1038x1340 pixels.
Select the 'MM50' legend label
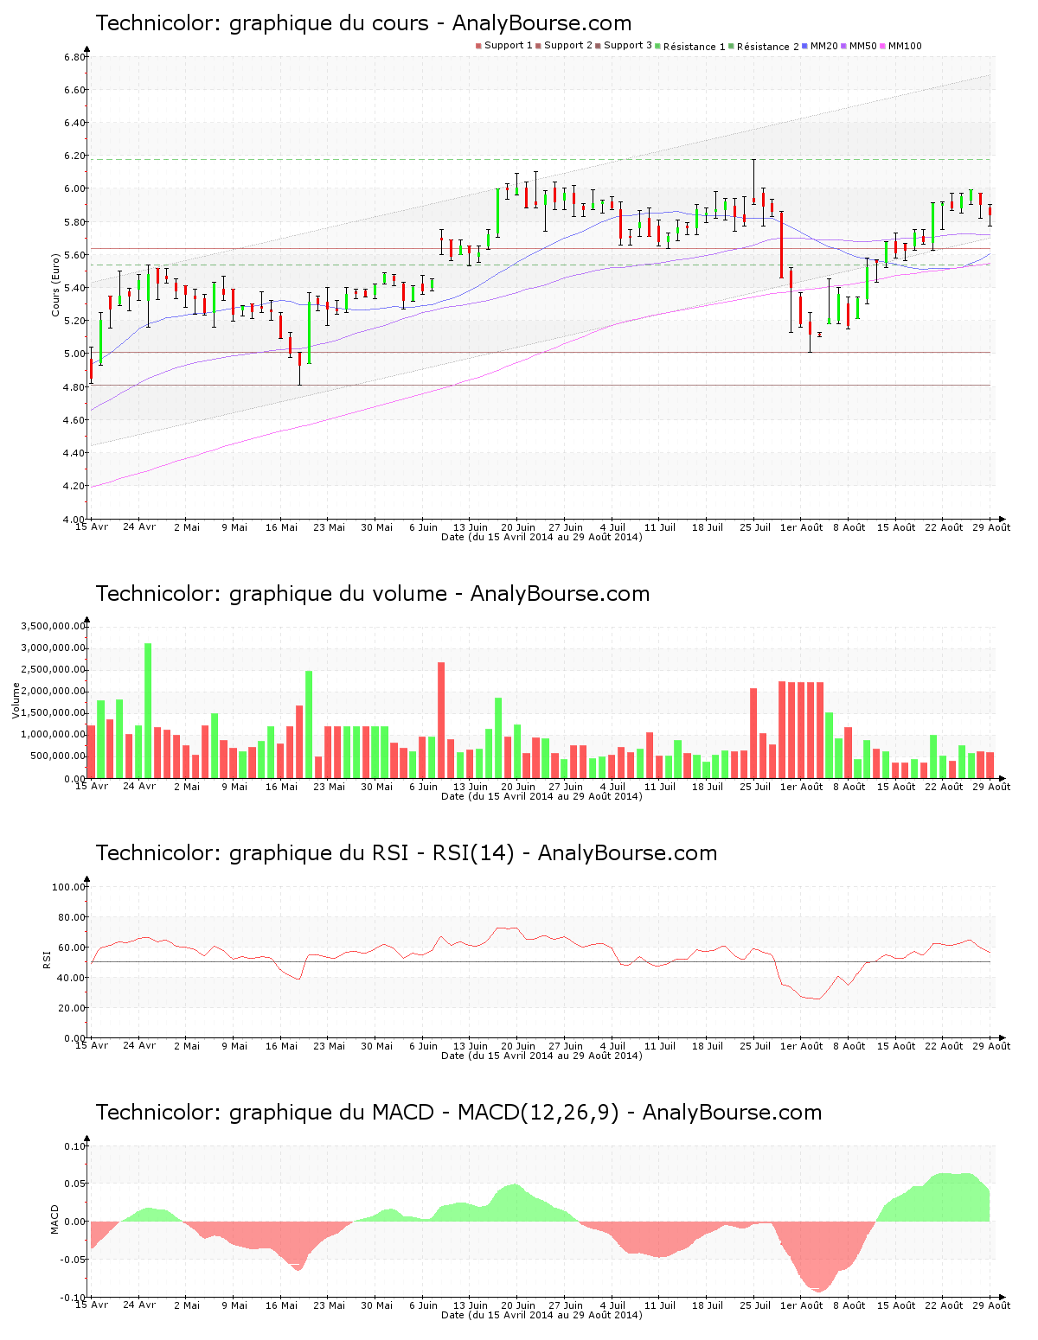(863, 46)
